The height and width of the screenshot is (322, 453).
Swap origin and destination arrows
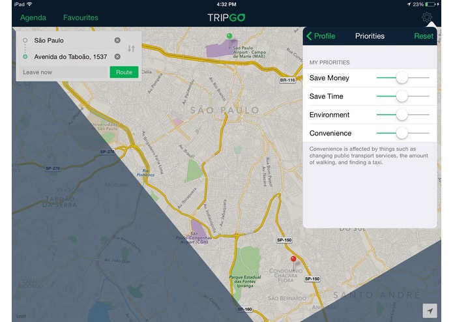[x=131, y=48]
